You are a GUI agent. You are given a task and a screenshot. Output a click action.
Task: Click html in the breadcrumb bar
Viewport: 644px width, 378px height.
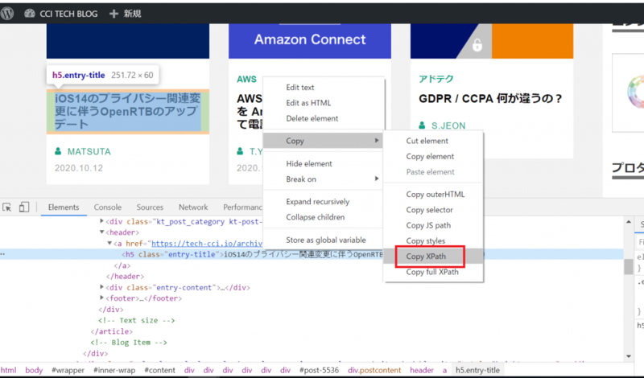click(8, 370)
